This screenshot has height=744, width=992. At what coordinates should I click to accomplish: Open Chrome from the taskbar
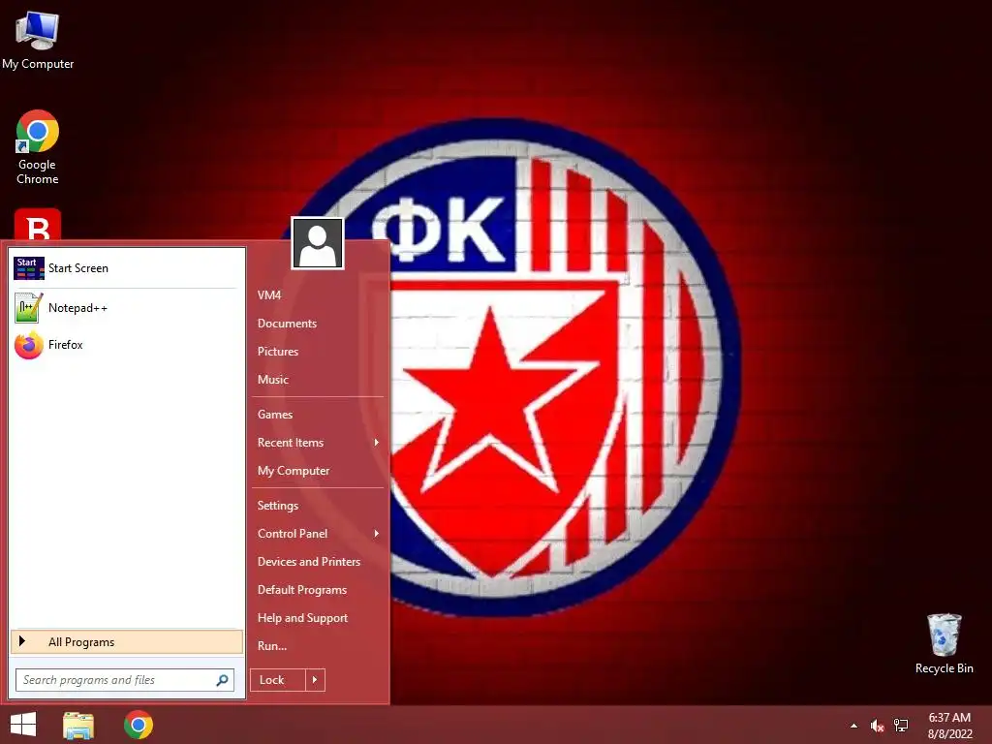click(139, 725)
